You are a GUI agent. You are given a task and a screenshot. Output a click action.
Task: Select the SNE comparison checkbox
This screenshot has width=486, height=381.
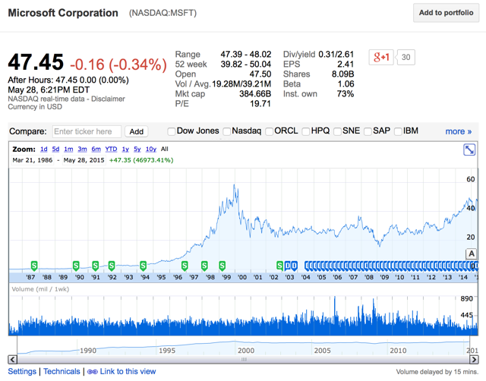(337, 131)
